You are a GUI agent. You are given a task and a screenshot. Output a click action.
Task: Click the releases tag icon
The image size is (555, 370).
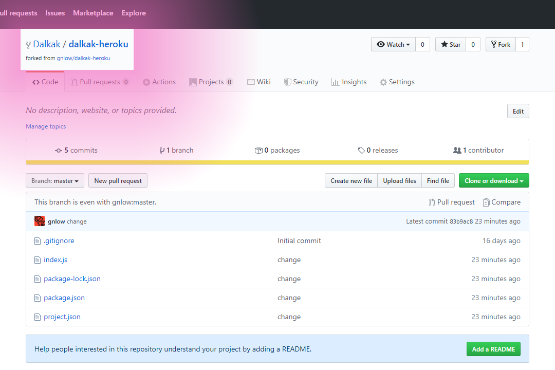361,151
